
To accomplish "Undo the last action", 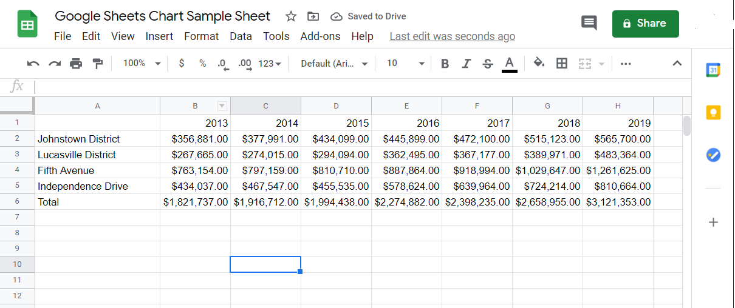I will click(x=33, y=63).
